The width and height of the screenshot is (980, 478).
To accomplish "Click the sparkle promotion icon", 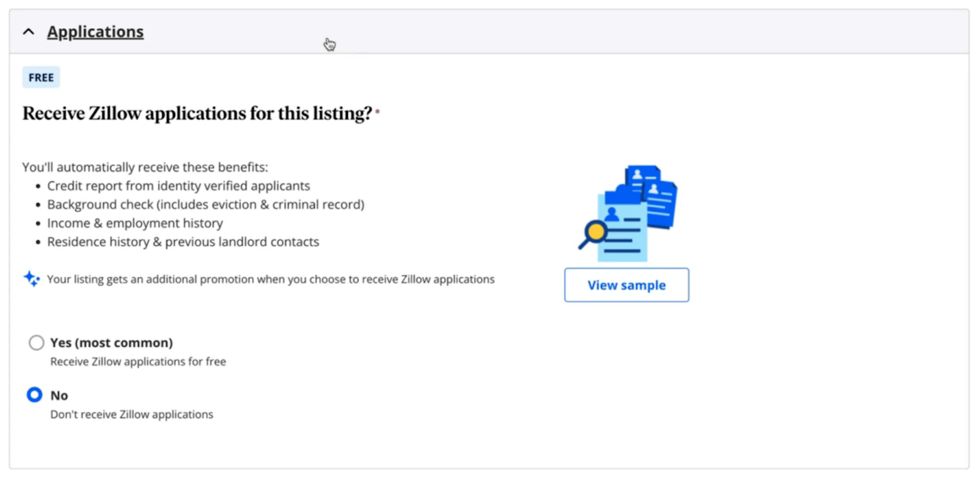I will 31,279.
